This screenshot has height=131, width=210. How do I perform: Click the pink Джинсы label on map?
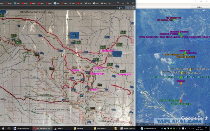tap(108, 51)
